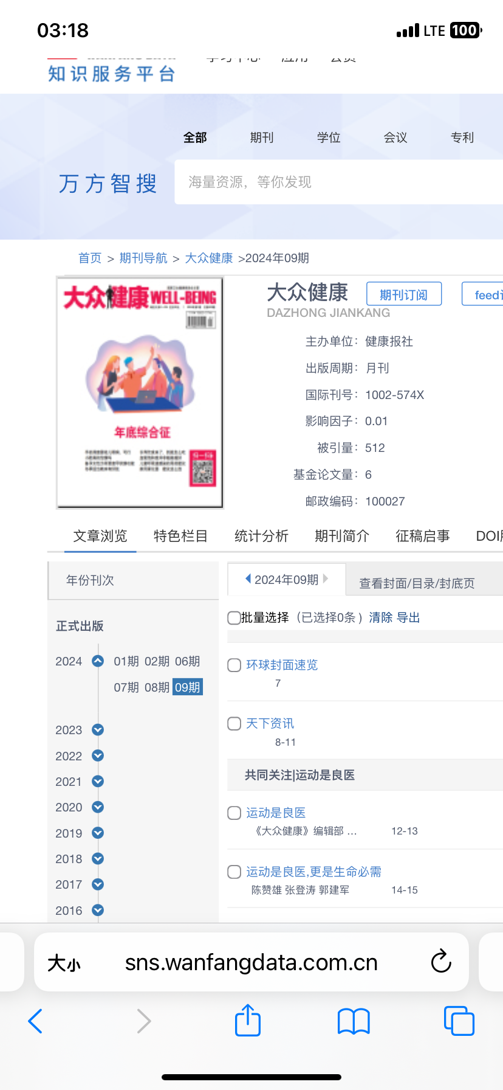503x1090 pixels.
Task: Tap the Safari forward arrow
Action: pos(143,1021)
